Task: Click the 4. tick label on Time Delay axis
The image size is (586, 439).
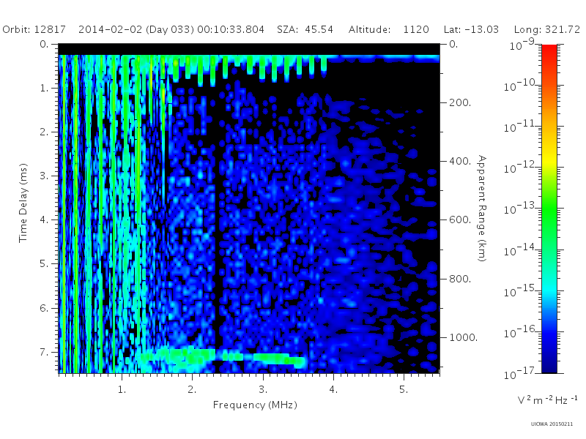Action: tap(44, 220)
